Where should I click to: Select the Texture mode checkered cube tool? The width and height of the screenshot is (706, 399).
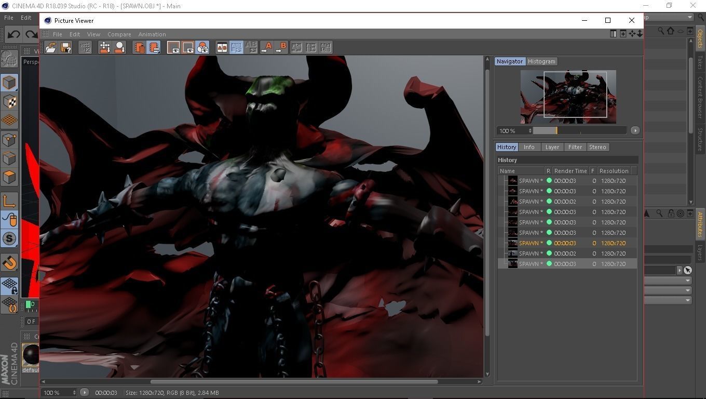pyautogui.click(x=9, y=101)
